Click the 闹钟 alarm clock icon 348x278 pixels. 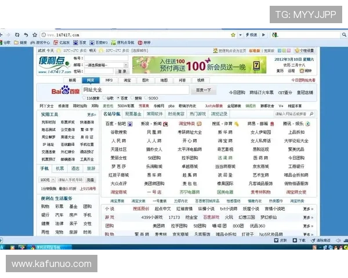point(302,71)
